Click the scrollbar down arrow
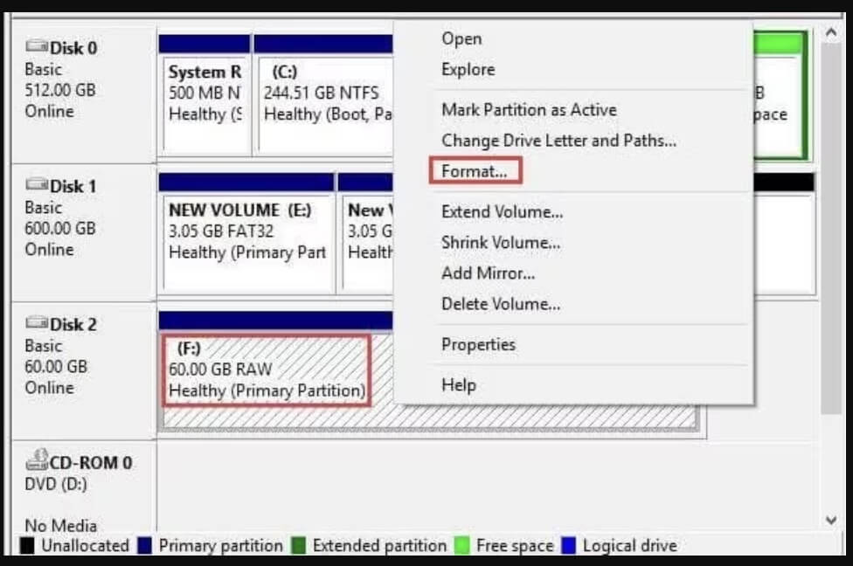This screenshot has height=566, width=853. (x=831, y=521)
